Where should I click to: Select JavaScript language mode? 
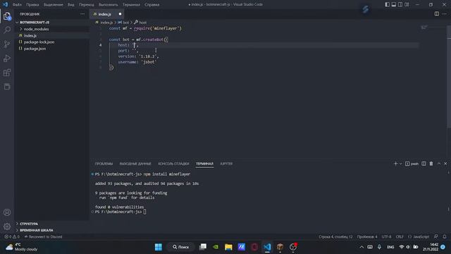419,237
